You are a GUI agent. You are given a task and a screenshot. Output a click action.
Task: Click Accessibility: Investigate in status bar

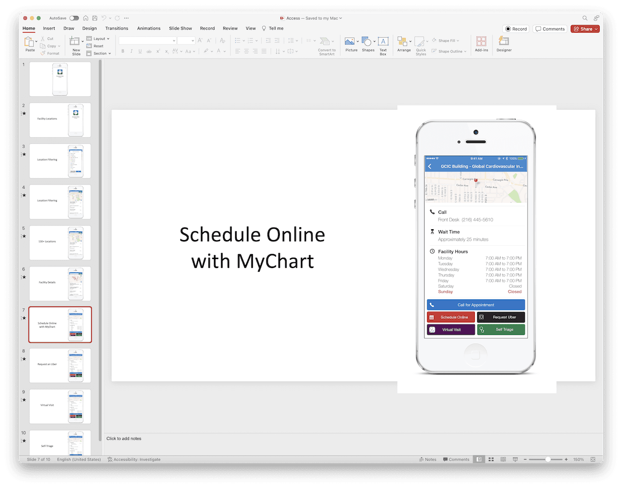coord(134,460)
